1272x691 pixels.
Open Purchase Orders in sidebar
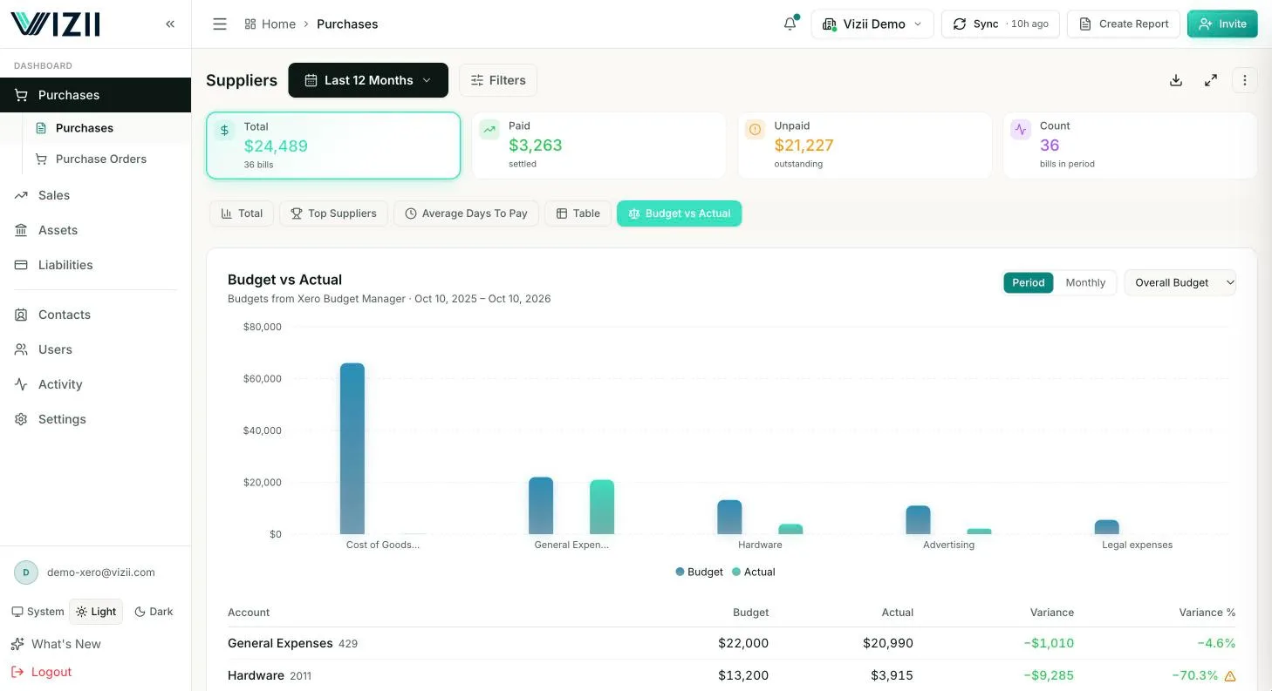pos(101,159)
